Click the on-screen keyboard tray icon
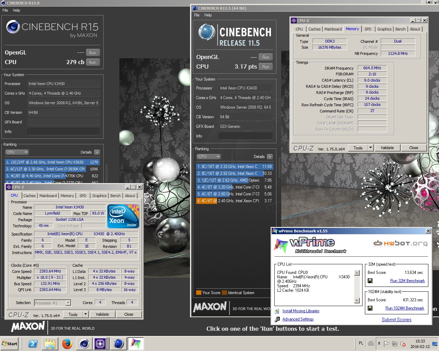Screen dimensions: 439x351 click(x=371, y=343)
